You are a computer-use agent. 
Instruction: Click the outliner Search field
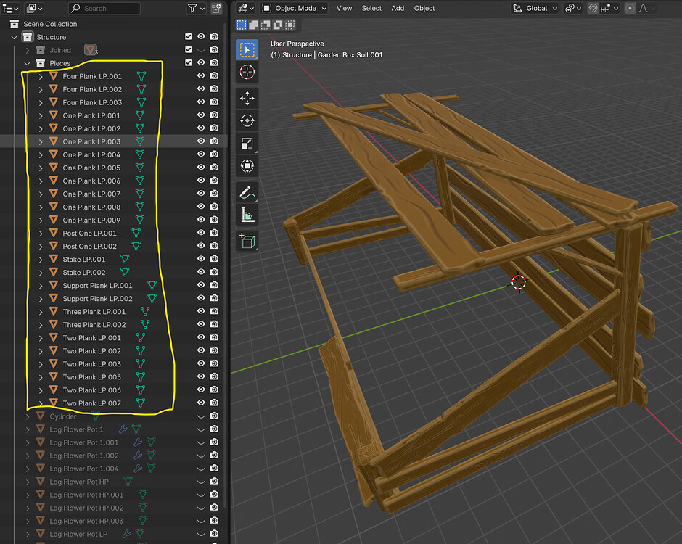click(x=104, y=8)
